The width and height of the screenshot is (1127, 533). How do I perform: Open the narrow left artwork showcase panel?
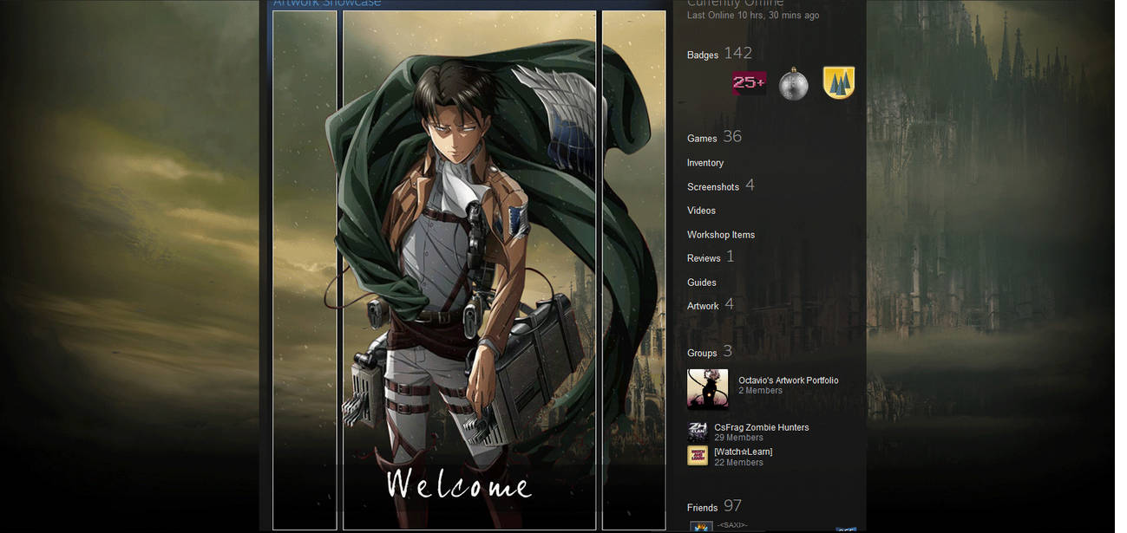click(305, 270)
